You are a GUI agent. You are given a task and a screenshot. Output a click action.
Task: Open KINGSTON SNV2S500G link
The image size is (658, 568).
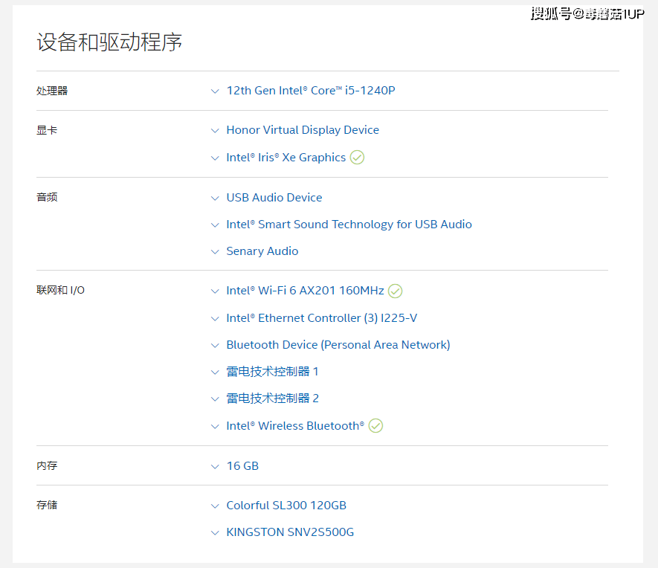[290, 532]
